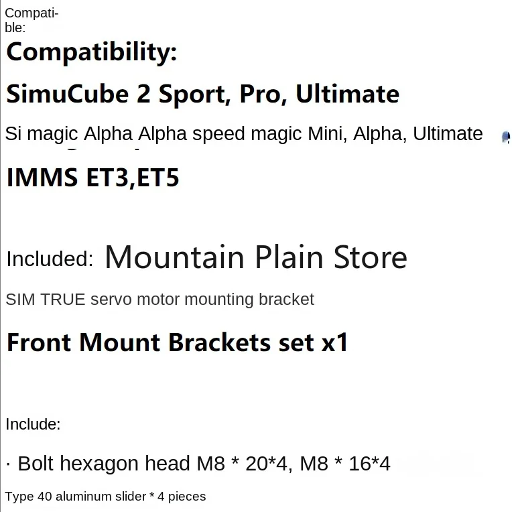
Task: Click the word 'Store' in the store name
Action: [x=371, y=257]
